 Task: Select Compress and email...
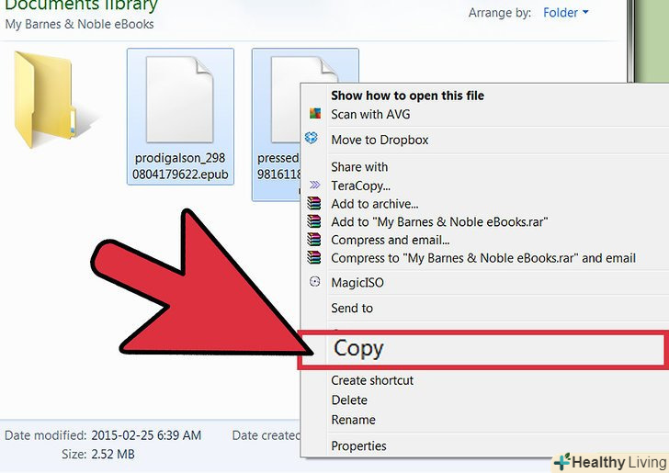(390, 240)
